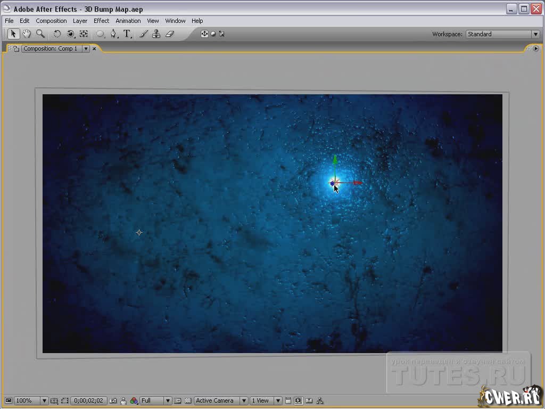
Task: Toggle region of interest
Action: (x=64, y=400)
